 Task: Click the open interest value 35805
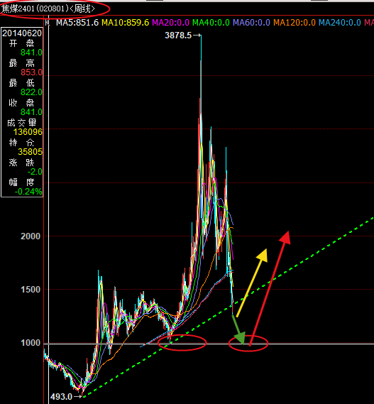30,151
